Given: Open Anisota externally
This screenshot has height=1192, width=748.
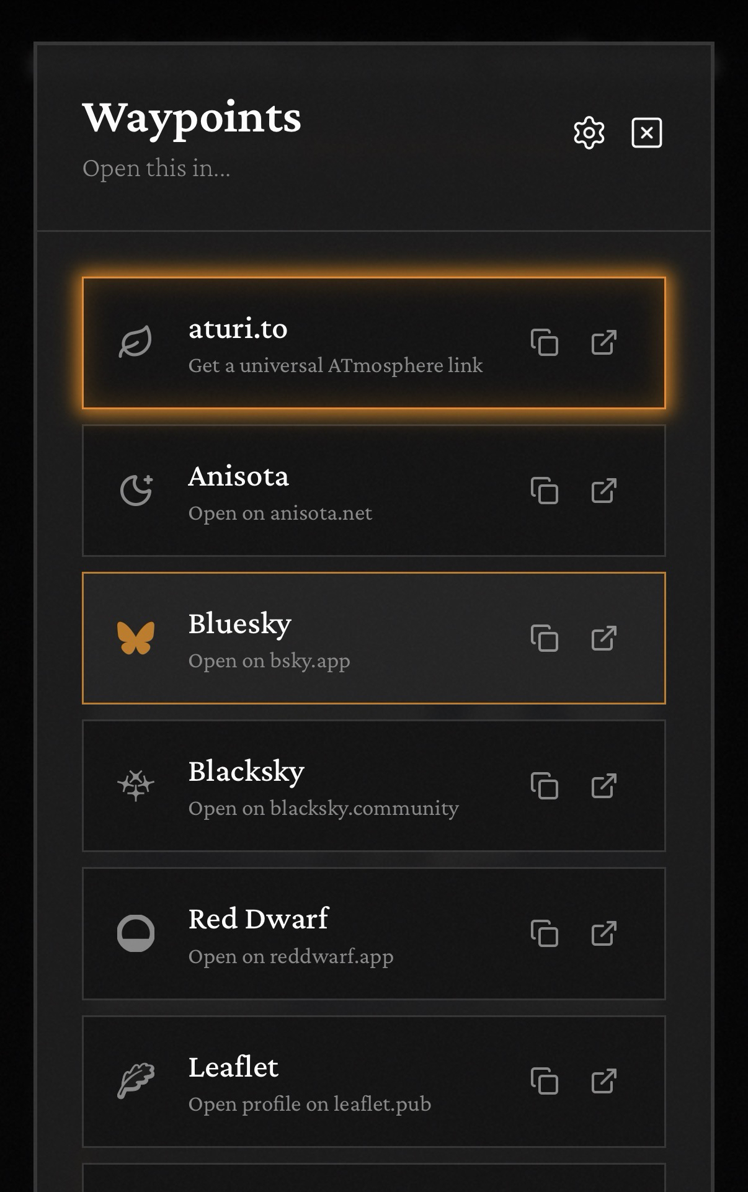Looking at the screenshot, I should (603, 491).
